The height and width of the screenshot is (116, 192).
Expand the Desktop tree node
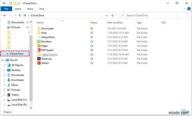4,70
